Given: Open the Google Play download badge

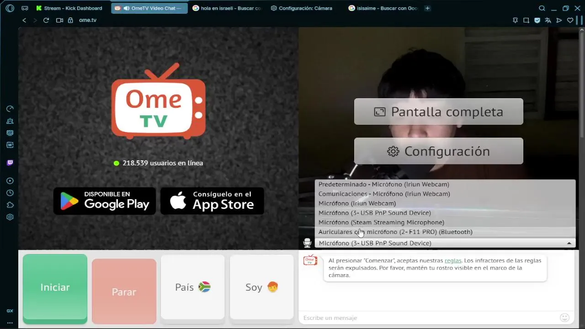Looking at the screenshot, I should click(x=105, y=201).
